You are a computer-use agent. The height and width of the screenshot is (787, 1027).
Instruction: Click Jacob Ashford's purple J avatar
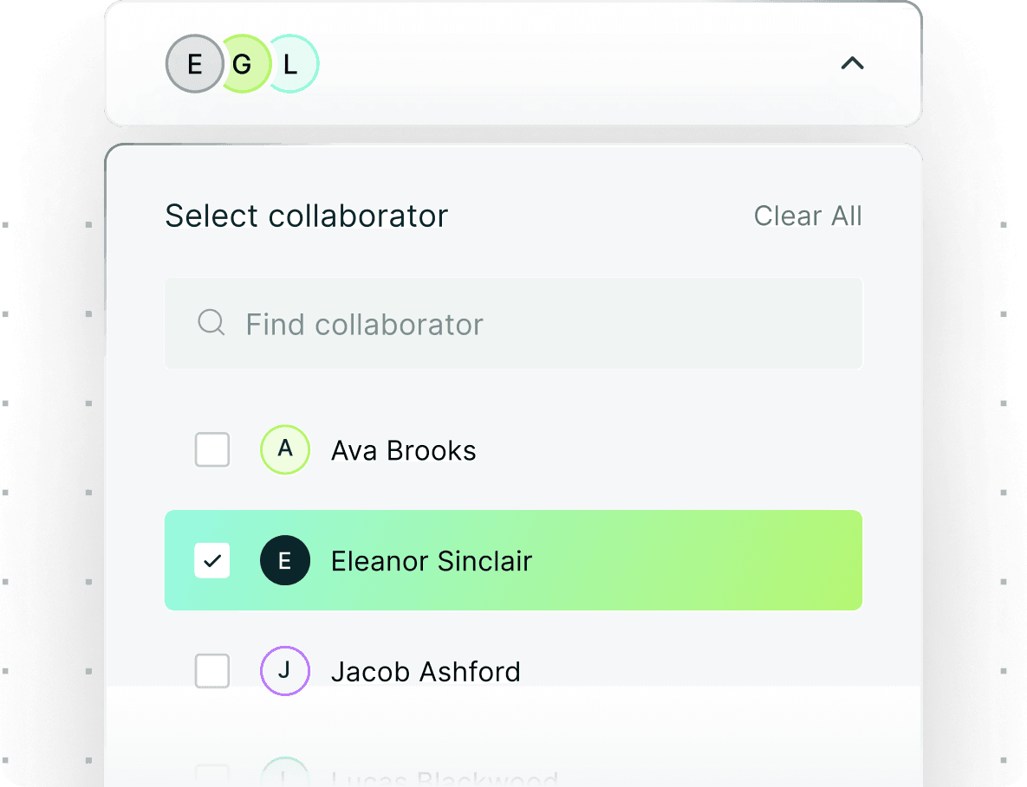coord(285,671)
